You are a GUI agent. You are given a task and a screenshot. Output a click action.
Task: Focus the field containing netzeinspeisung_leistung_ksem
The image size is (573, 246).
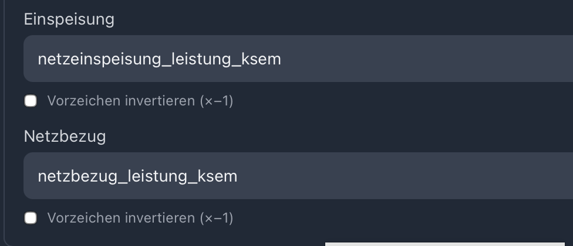click(x=411, y=59)
